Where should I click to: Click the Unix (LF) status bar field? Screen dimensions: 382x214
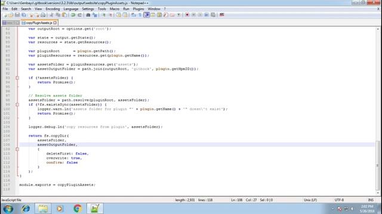(x=310, y=200)
